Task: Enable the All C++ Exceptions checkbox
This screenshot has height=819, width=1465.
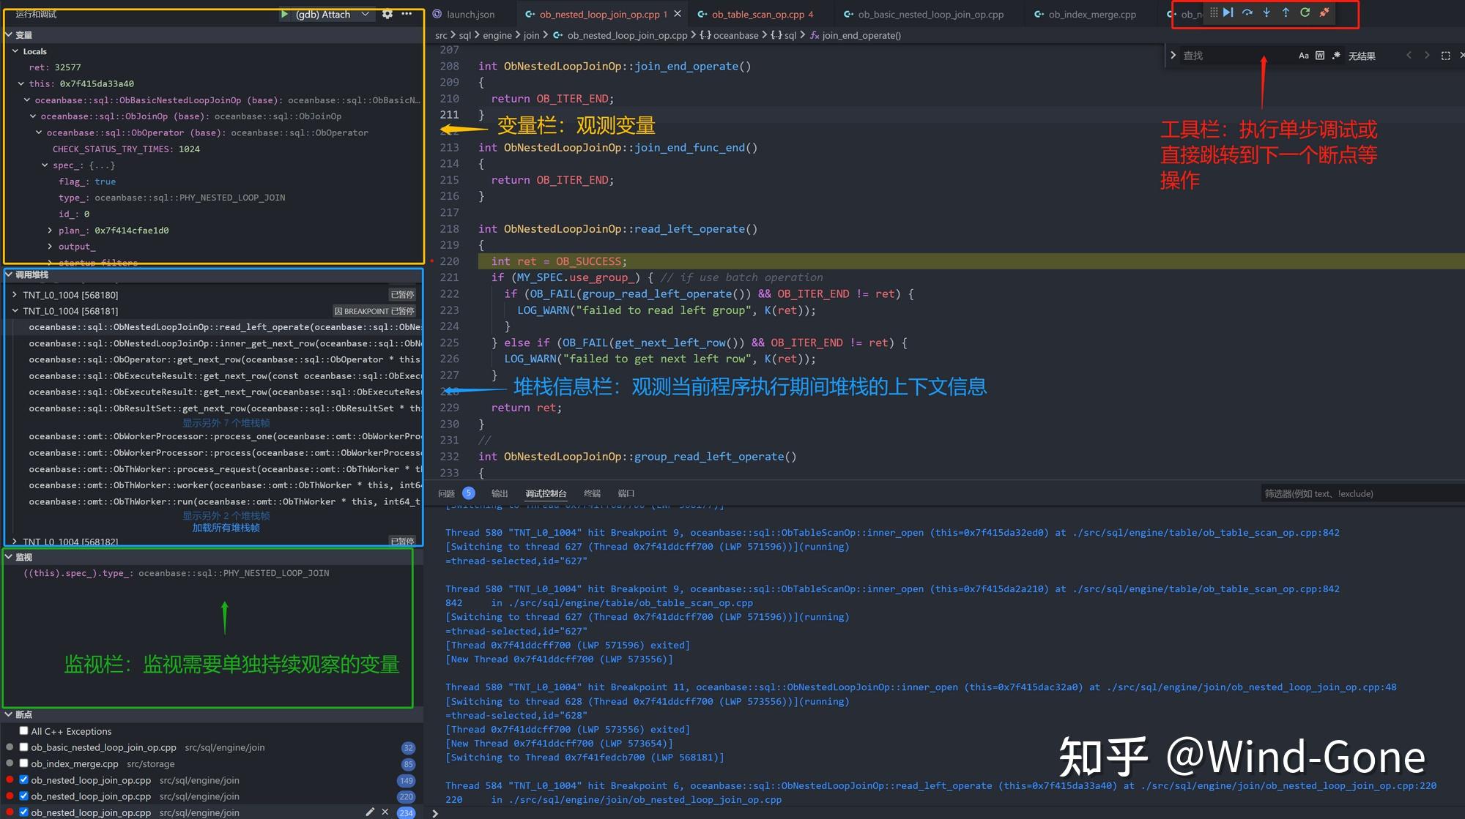Action: (23, 730)
